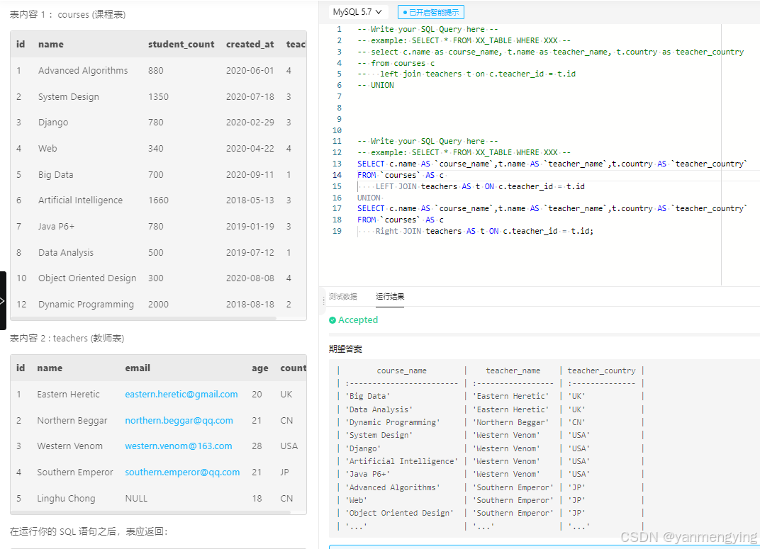Select the Dynamic Programming course cell

86,305
